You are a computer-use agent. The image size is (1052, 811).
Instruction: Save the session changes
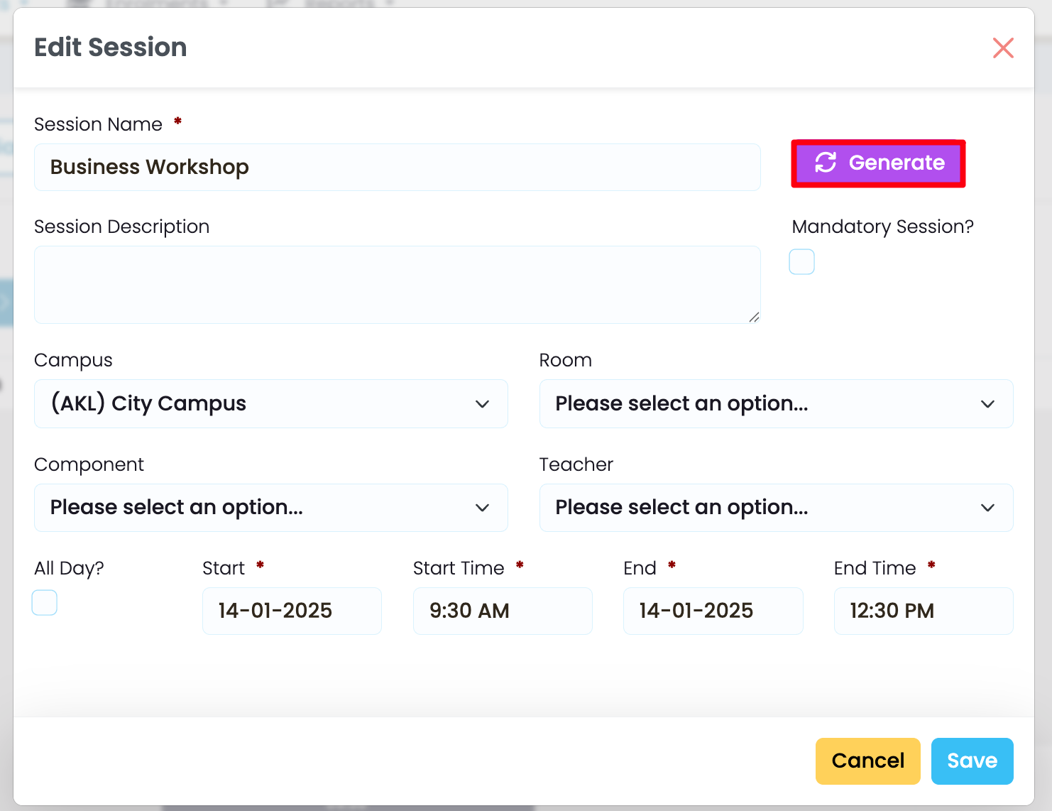click(971, 761)
